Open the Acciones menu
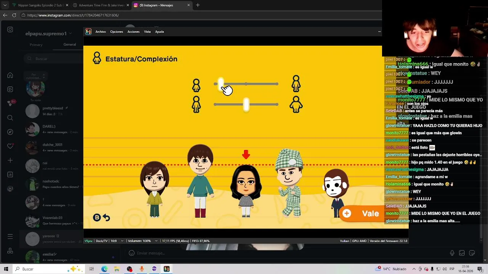The image size is (488, 274). (x=133, y=32)
